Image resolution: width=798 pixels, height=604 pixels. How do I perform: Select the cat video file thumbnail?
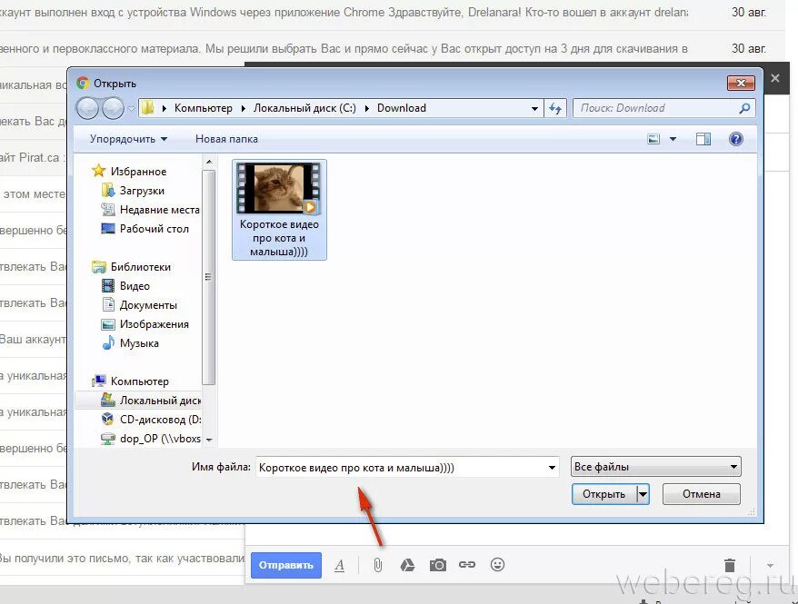click(279, 188)
